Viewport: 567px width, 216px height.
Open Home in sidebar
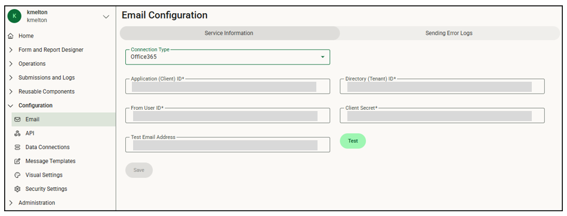26,36
